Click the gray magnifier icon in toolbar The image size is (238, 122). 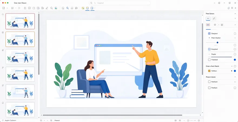51,8
